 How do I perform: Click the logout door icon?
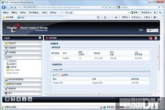[156, 38]
